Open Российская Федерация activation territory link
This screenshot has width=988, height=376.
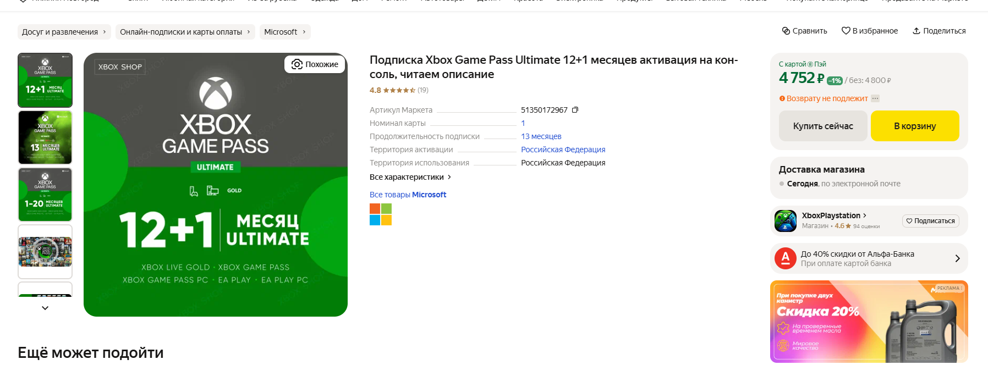coord(563,150)
